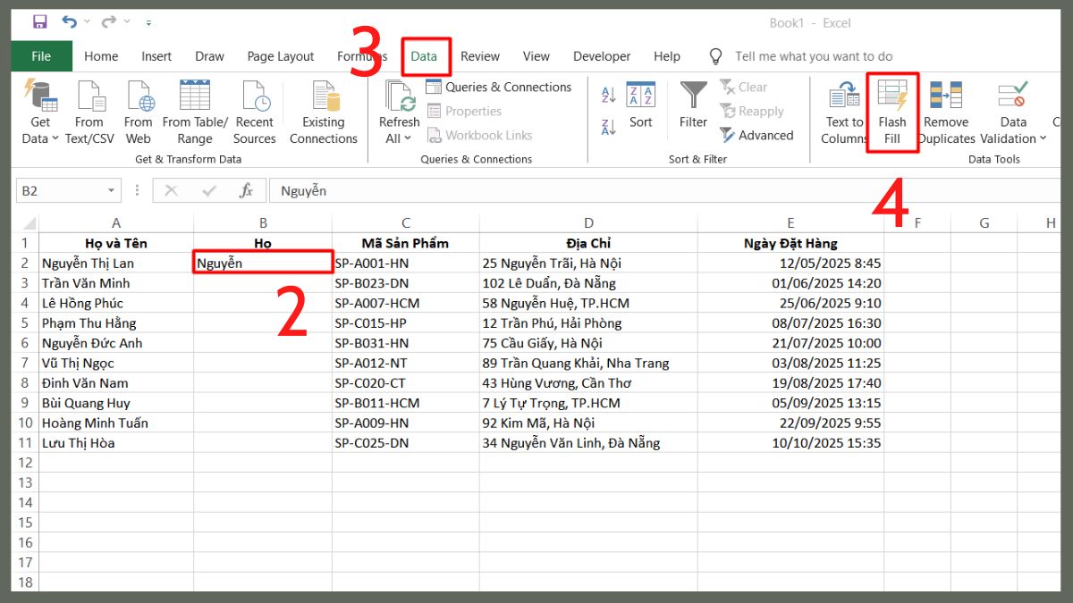Select the Flash Fill tool
Viewport: 1073px width, 603px height.
pos(892,112)
